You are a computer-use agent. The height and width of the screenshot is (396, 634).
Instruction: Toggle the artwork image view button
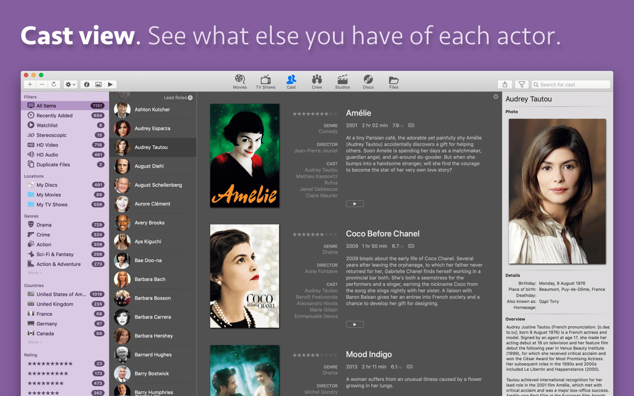pyautogui.click(x=98, y=84)
